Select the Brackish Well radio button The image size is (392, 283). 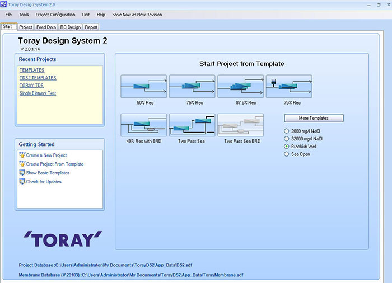click(x=287, y=147)
